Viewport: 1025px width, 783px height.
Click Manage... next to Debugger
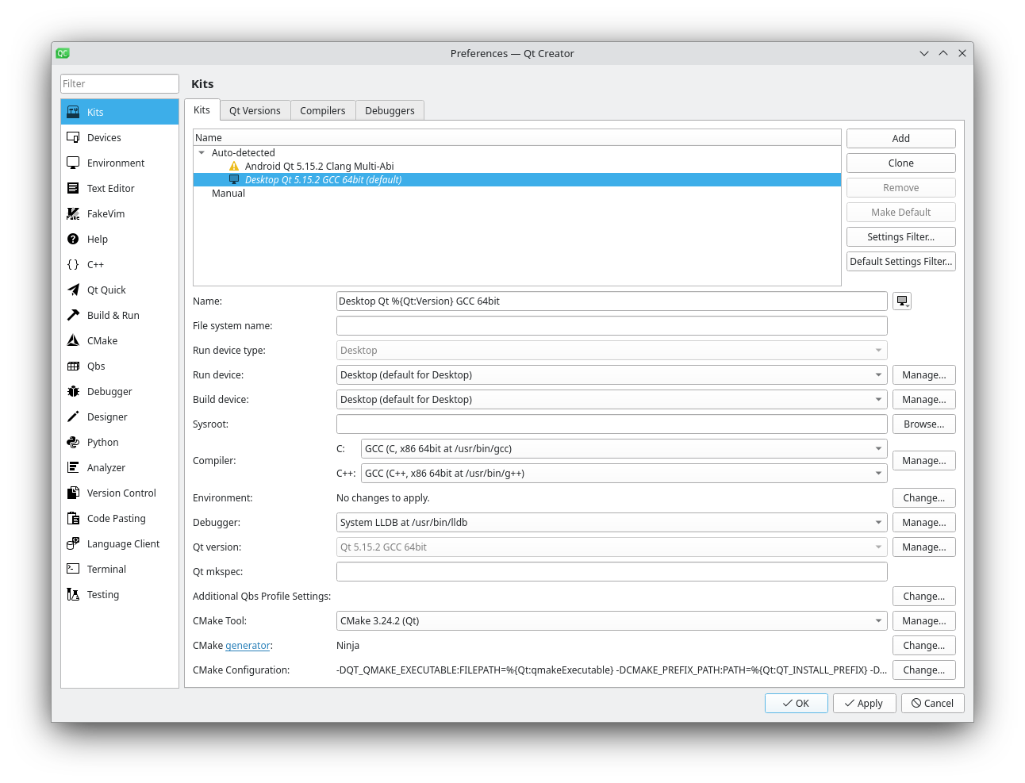click(x=924, y=522)
